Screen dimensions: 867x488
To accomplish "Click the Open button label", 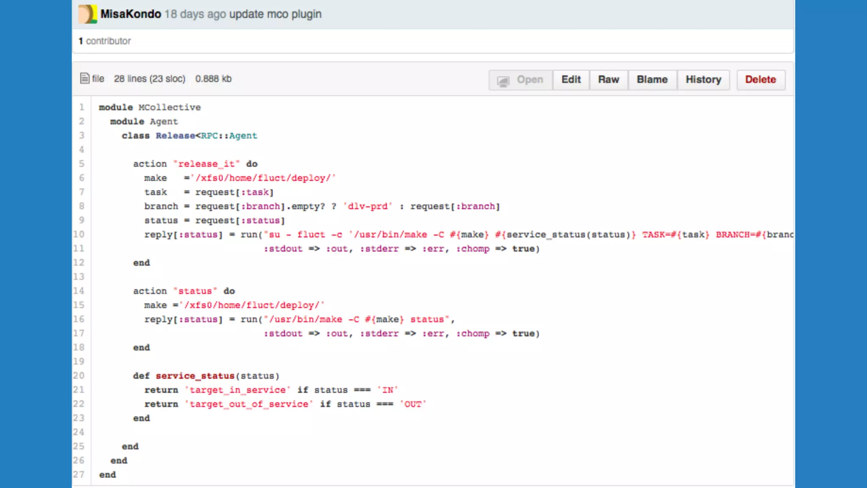I will point(530,80).
